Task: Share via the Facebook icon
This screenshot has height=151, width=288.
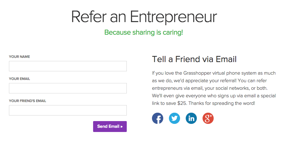Action: [158, 118]
